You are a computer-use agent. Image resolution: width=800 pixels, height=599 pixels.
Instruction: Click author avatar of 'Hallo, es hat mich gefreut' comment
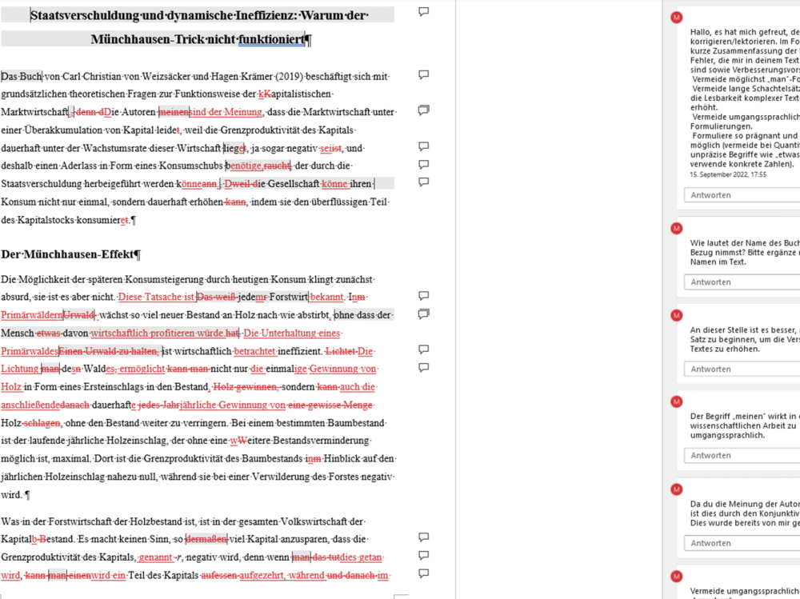tap(677, 18)
